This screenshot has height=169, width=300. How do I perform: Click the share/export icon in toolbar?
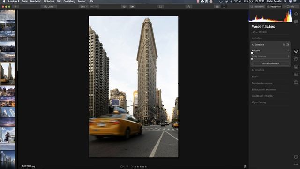click(x=188, y=7)
